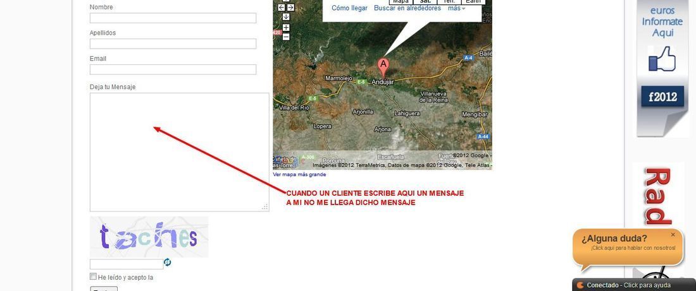Pan the map right with arrow
696x291 pixels.
coord(290,8)
